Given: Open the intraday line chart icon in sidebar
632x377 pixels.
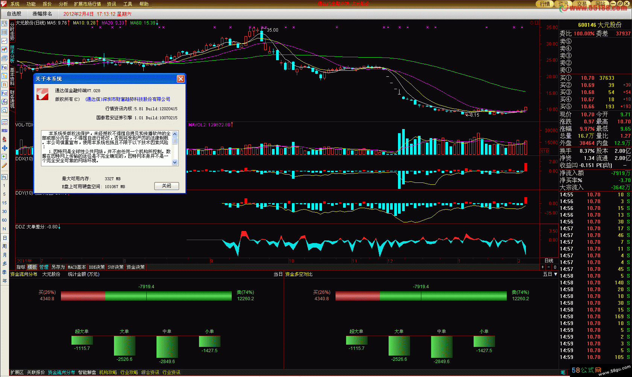Looking at the screenshot, I should coord(5,41).
